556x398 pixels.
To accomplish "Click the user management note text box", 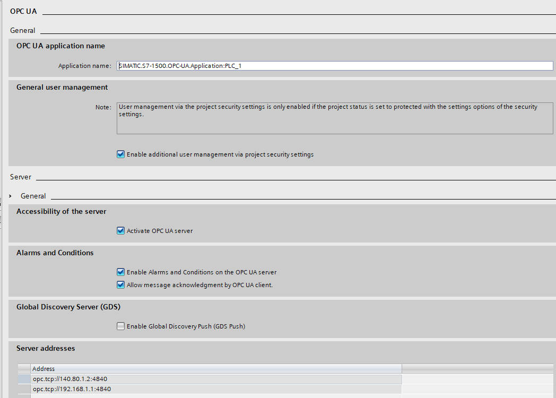I will point(335,118).
